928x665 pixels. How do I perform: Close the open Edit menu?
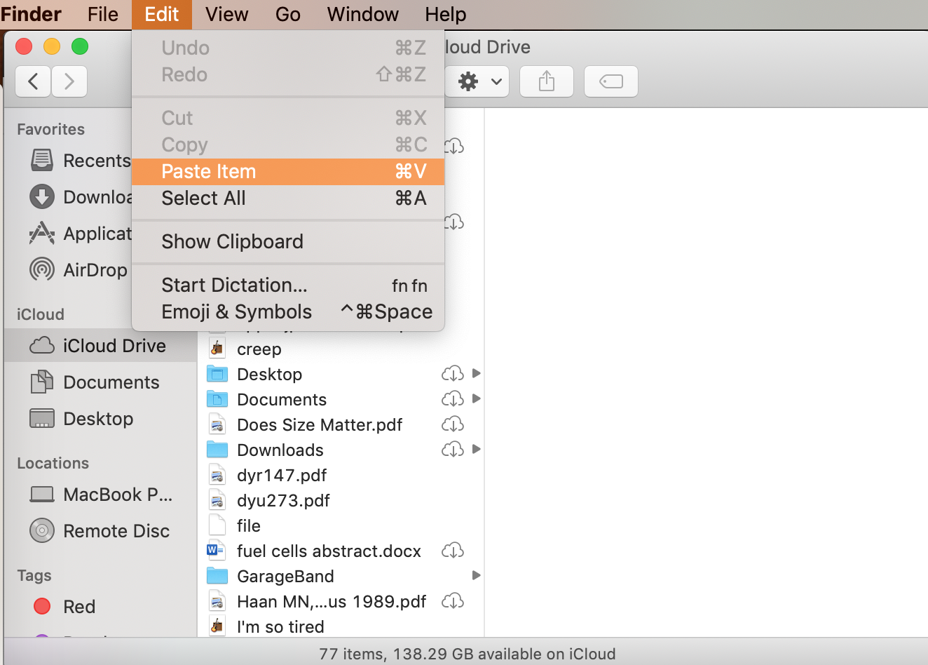(162, 14)
